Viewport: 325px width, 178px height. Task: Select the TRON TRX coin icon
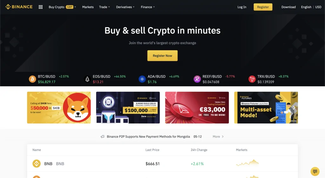pyautogui.click(x=252, y=79)
